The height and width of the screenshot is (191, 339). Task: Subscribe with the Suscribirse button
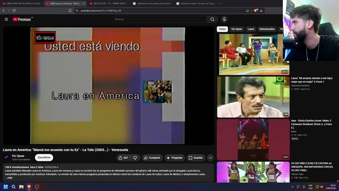tap(44, 158)
